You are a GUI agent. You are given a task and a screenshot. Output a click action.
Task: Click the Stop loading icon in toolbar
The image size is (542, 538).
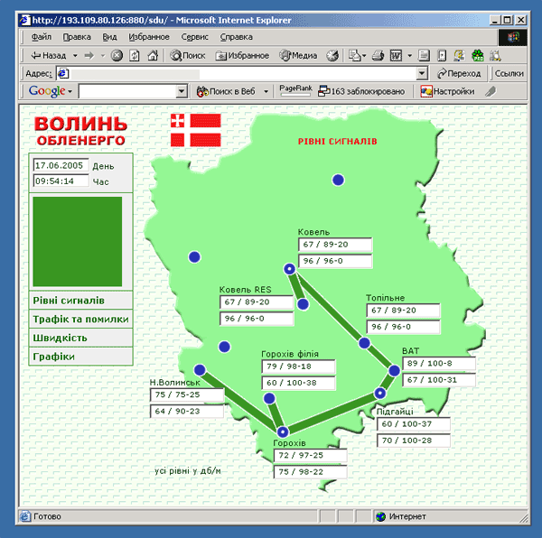[117, 55]
